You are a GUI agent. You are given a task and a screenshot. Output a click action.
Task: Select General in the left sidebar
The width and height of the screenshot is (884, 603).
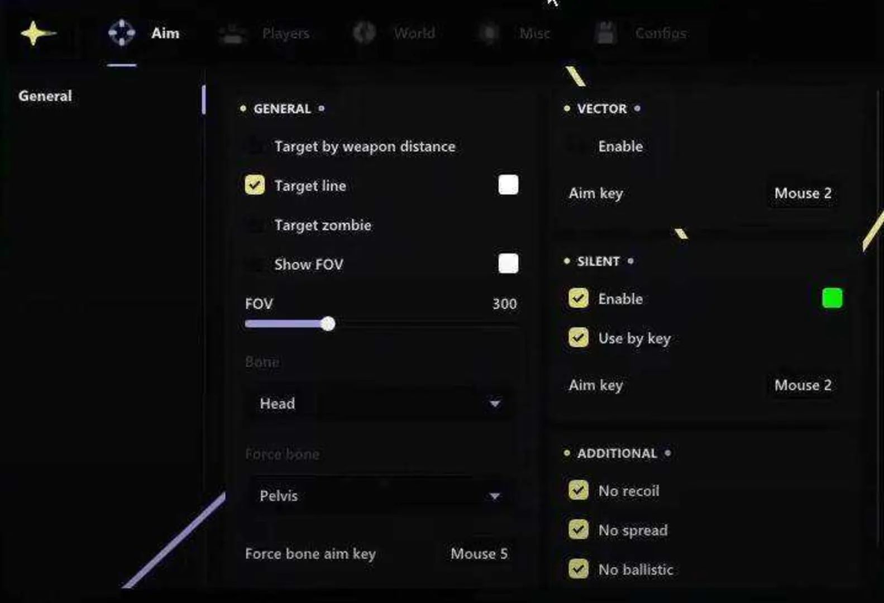coord(45,96)
